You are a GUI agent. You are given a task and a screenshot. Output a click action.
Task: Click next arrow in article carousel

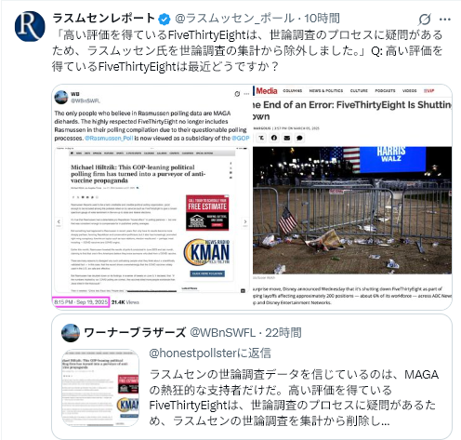tap(245, 222)
